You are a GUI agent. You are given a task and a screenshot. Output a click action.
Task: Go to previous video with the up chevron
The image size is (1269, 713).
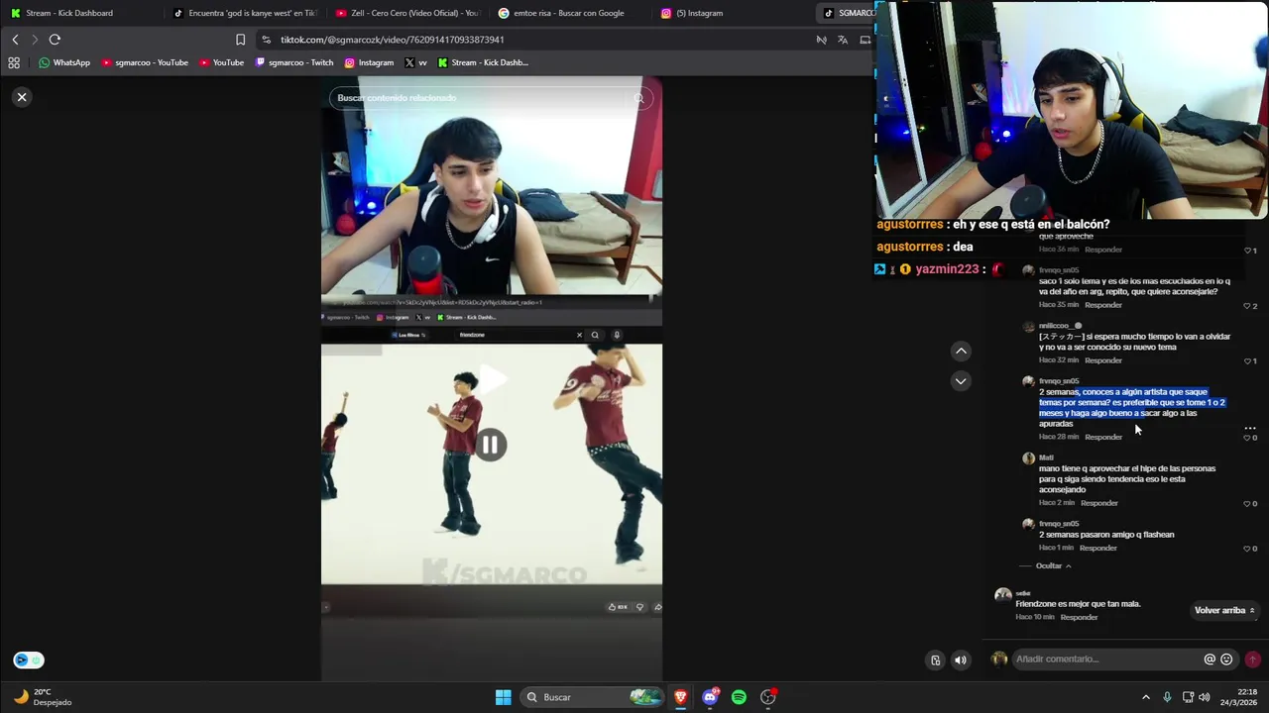tap(961, 351)
